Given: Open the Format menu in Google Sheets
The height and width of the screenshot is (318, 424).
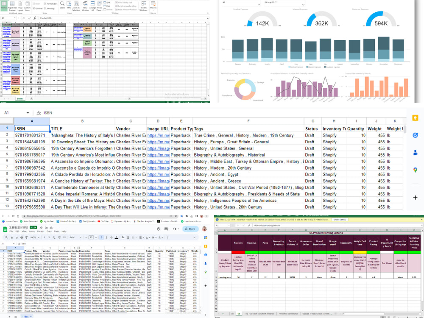Looking at the screenshot, I should click(41, 232).
